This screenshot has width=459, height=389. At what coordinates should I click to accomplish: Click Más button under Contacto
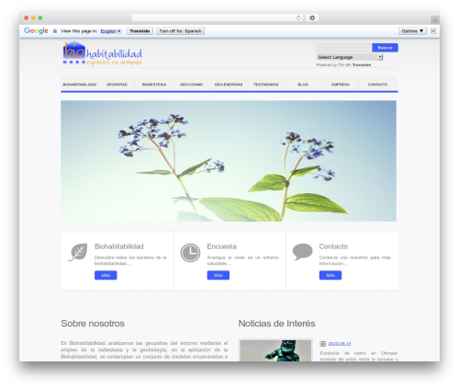tap(330, 275)
